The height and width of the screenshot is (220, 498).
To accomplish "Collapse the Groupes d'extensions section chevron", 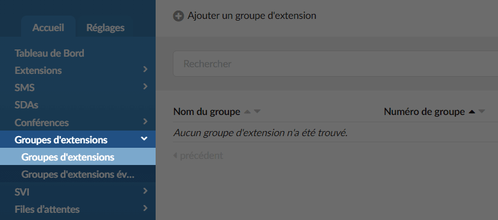I will [x=144, y=139].
